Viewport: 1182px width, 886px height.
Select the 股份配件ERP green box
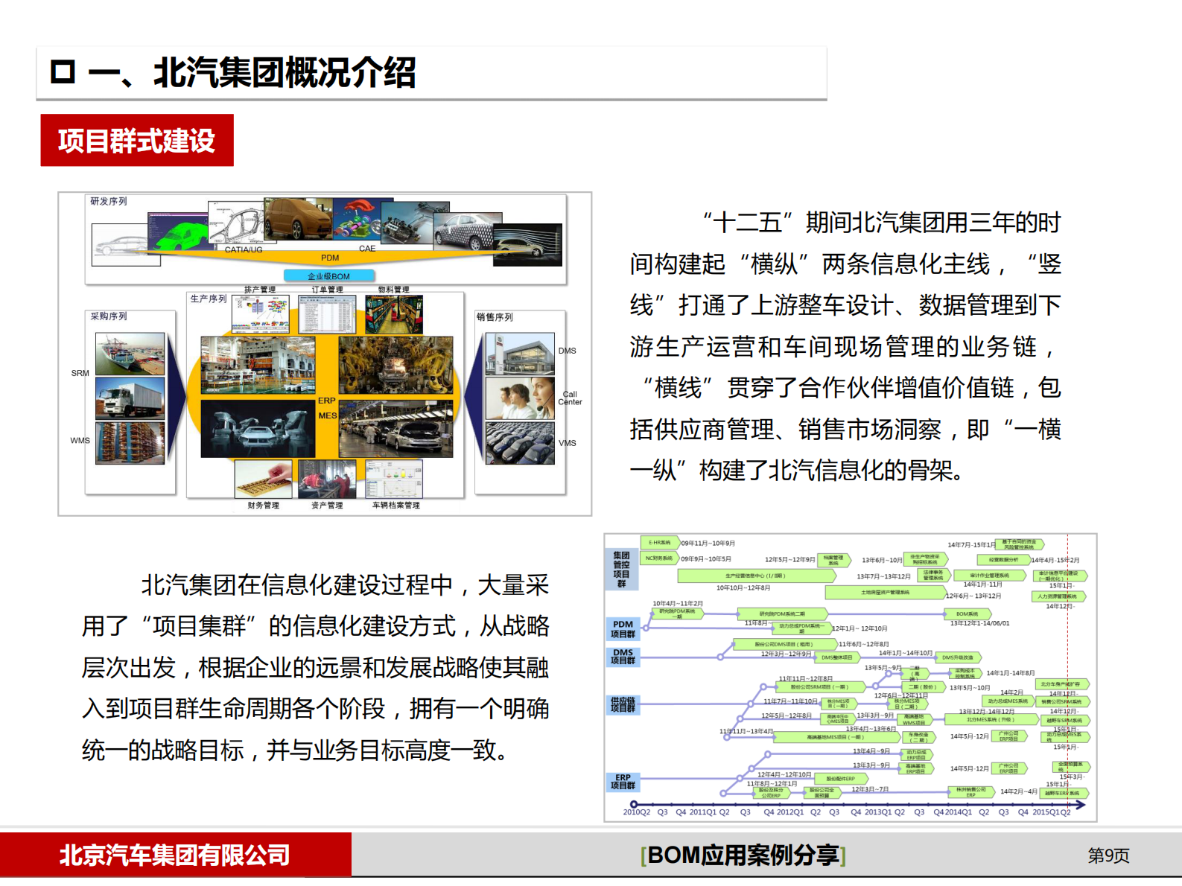842,779
